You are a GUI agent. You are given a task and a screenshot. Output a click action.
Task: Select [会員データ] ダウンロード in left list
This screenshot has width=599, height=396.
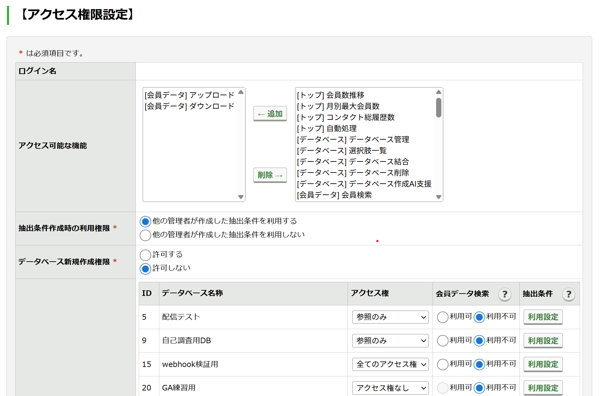click(190, 106)
